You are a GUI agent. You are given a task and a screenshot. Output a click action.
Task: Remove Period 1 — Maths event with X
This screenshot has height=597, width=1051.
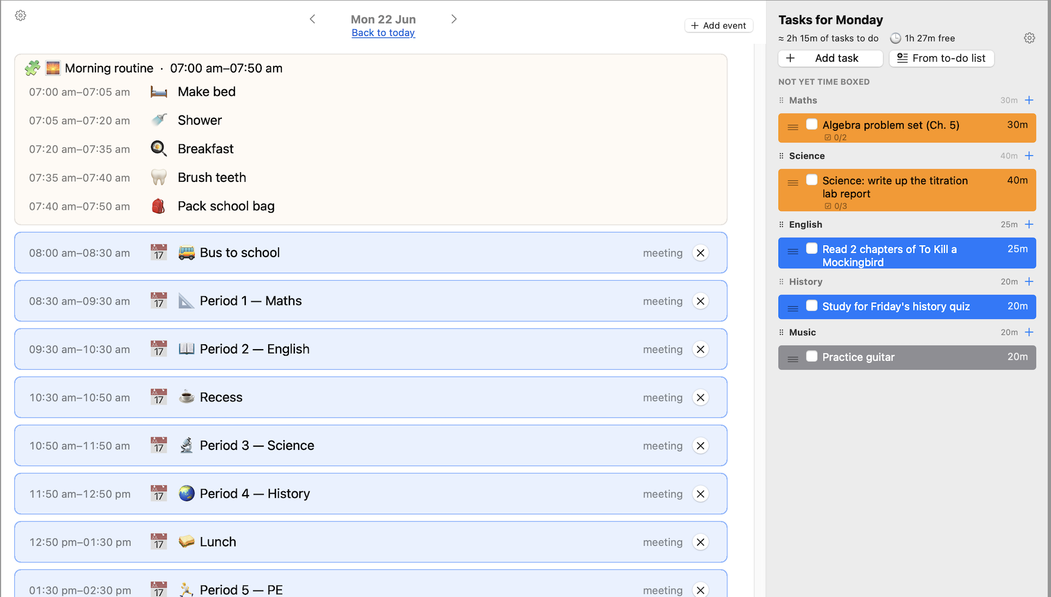tap(700, 301)
